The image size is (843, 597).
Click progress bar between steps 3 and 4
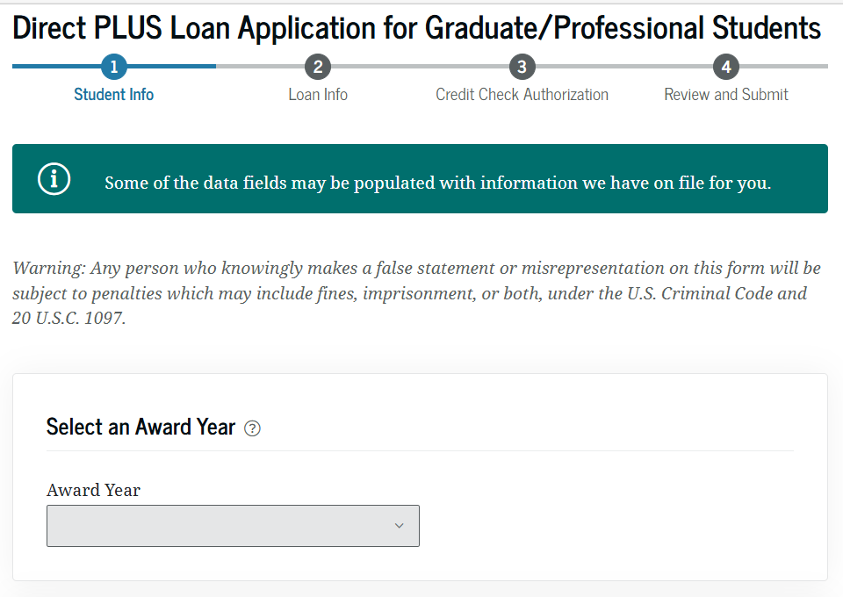click(624, 66)
